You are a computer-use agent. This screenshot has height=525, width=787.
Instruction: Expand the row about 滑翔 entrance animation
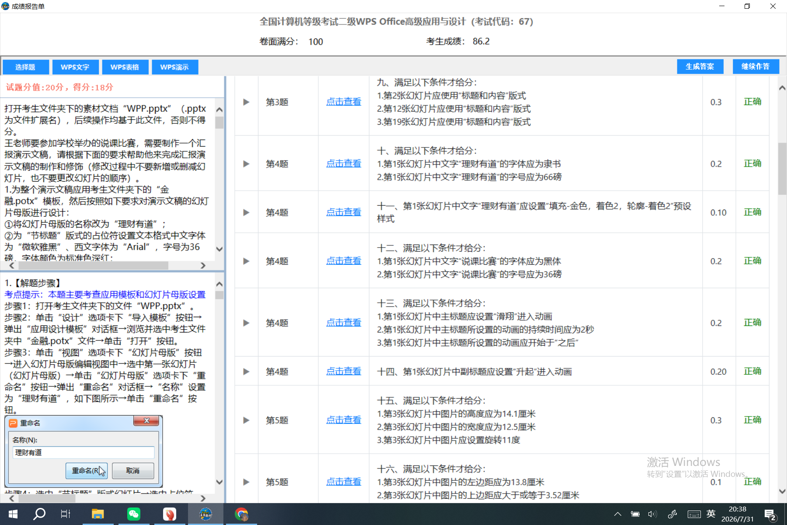coord(246,323)
